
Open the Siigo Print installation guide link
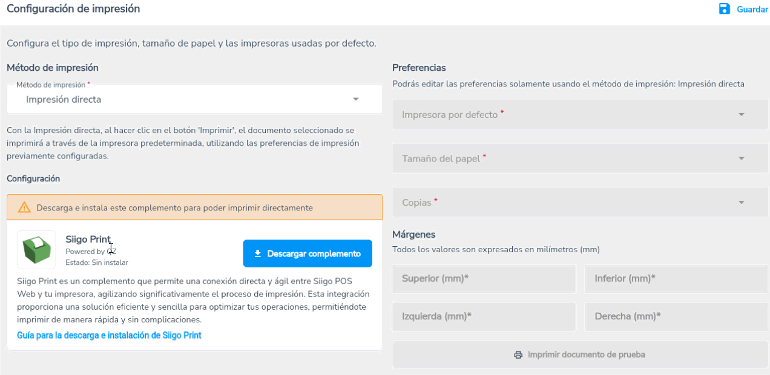(109, 335)
